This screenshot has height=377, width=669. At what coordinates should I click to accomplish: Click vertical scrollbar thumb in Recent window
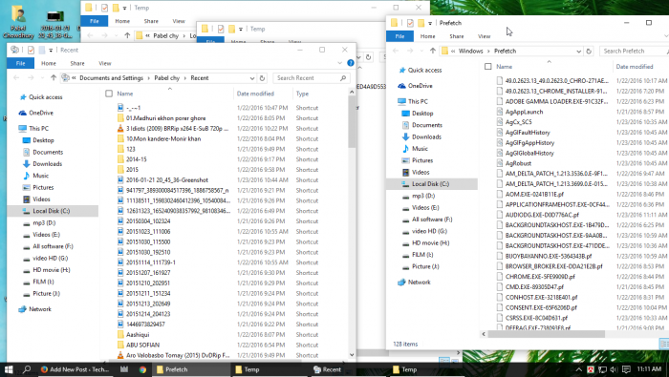pos(352,121)
